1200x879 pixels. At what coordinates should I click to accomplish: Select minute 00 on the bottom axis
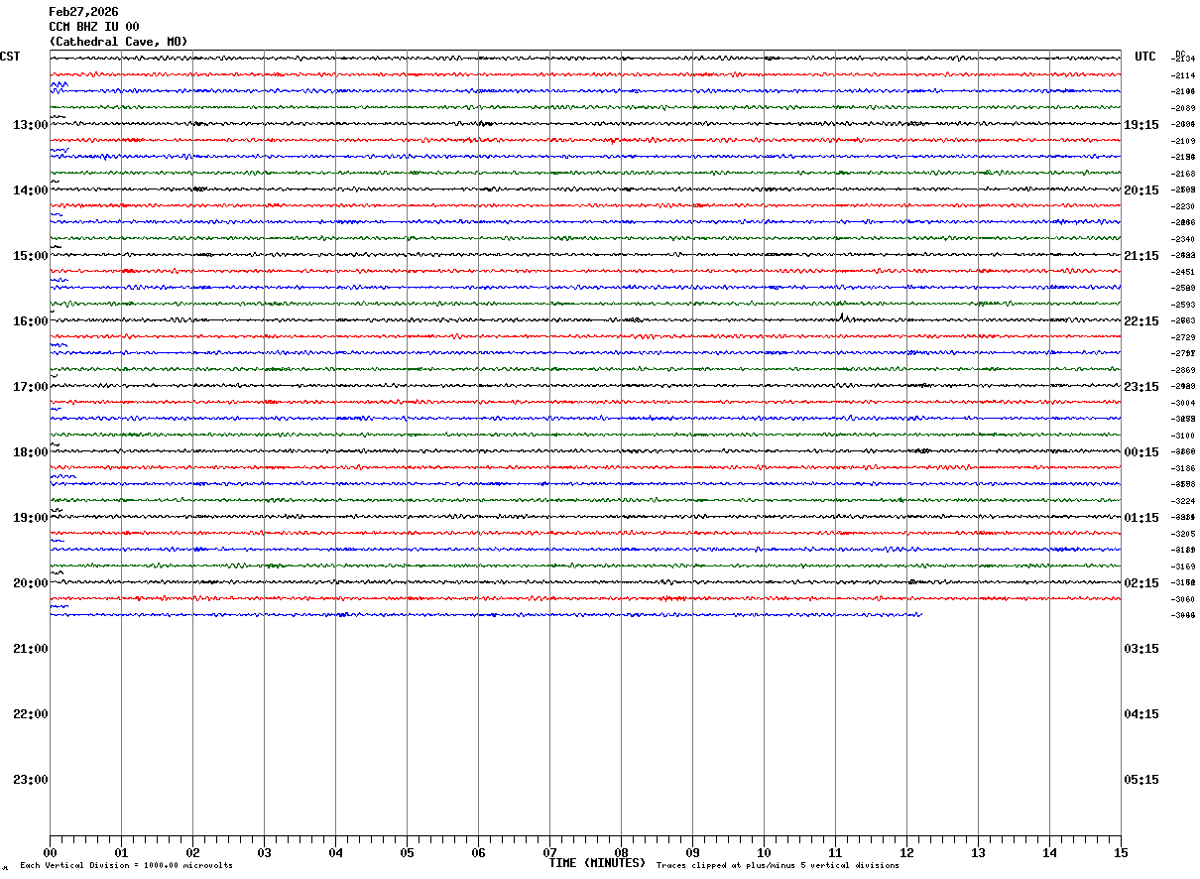point(50,853)
